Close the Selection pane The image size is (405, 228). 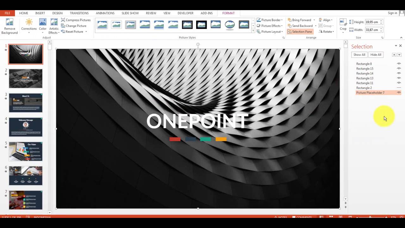click(400, 46)
